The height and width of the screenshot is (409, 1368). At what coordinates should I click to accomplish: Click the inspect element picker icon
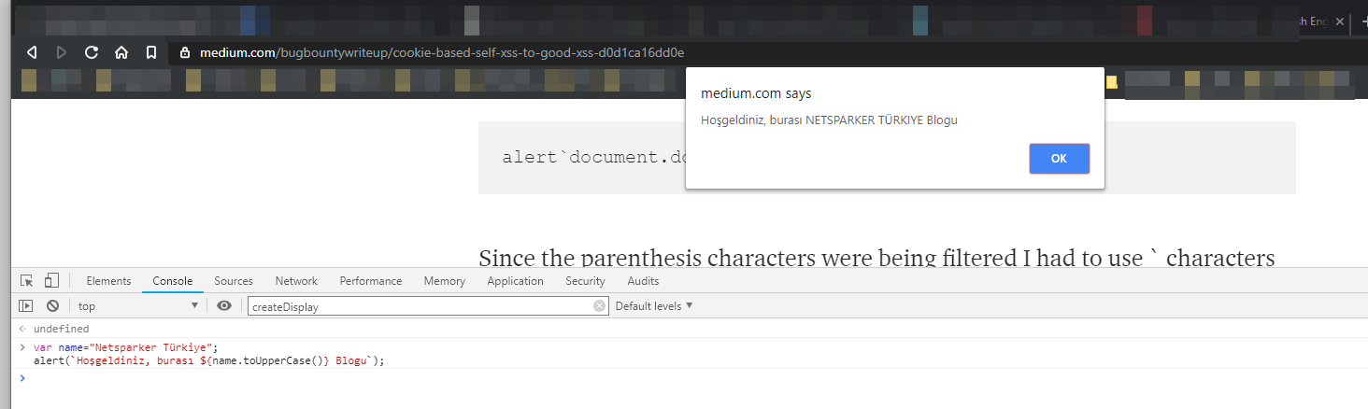pos(27,281)
